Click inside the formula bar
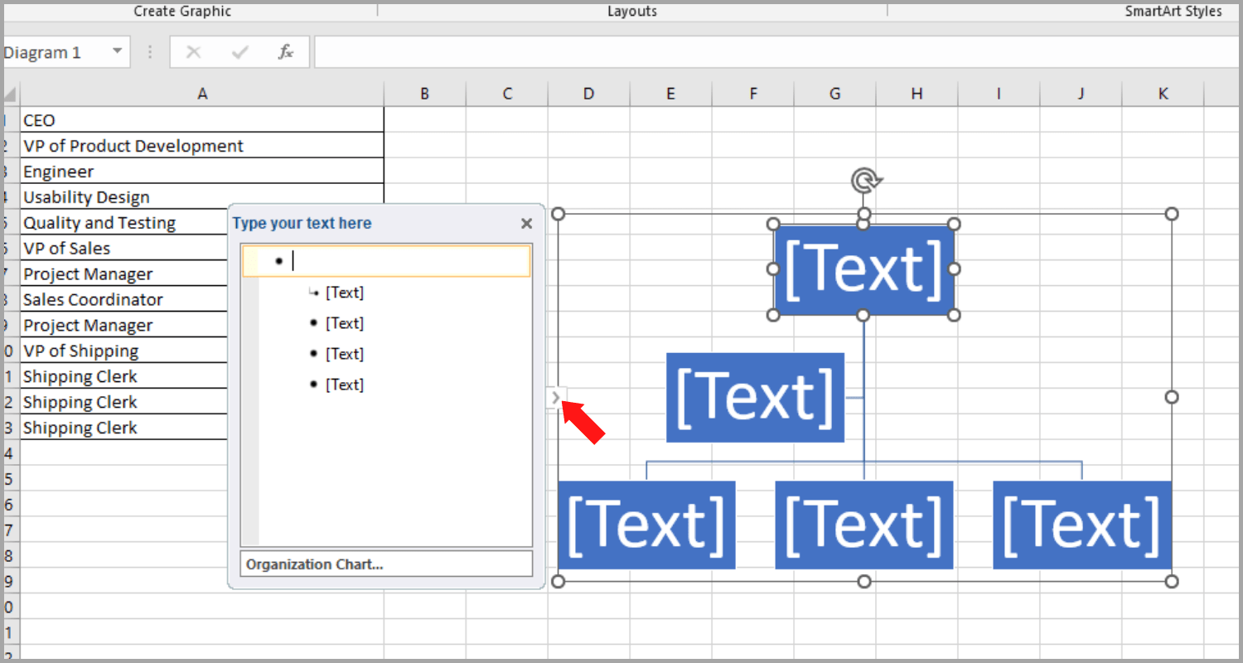 tap(580, 51)
